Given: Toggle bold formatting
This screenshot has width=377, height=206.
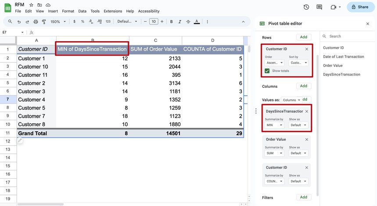Looking at the screenshot, I should [172, 22].
